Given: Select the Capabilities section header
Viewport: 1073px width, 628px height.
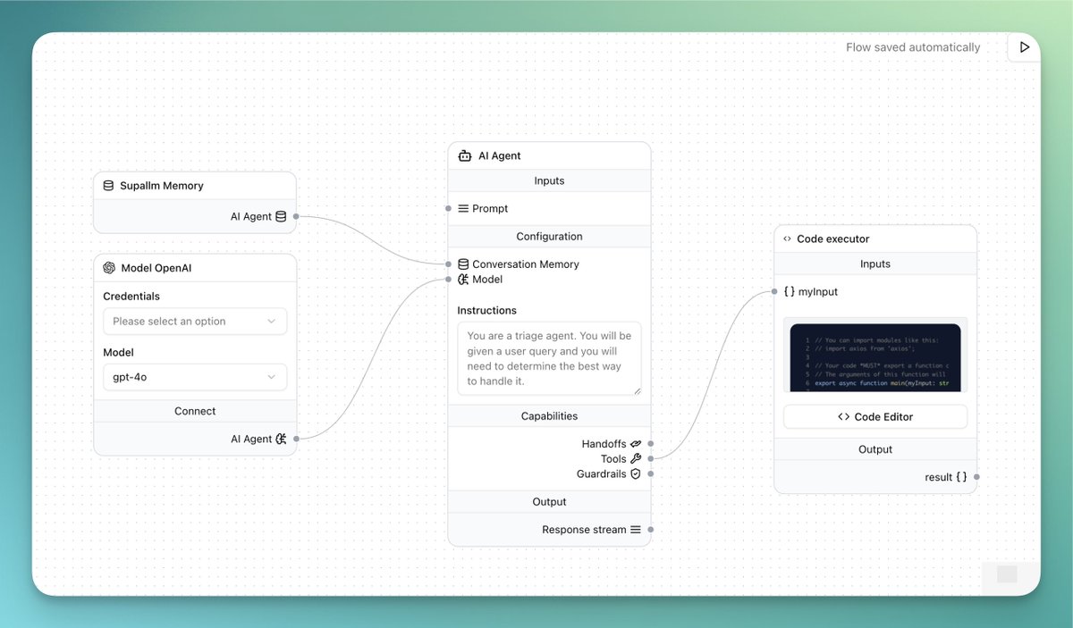Looking at the screenshot, I should 549,415.
